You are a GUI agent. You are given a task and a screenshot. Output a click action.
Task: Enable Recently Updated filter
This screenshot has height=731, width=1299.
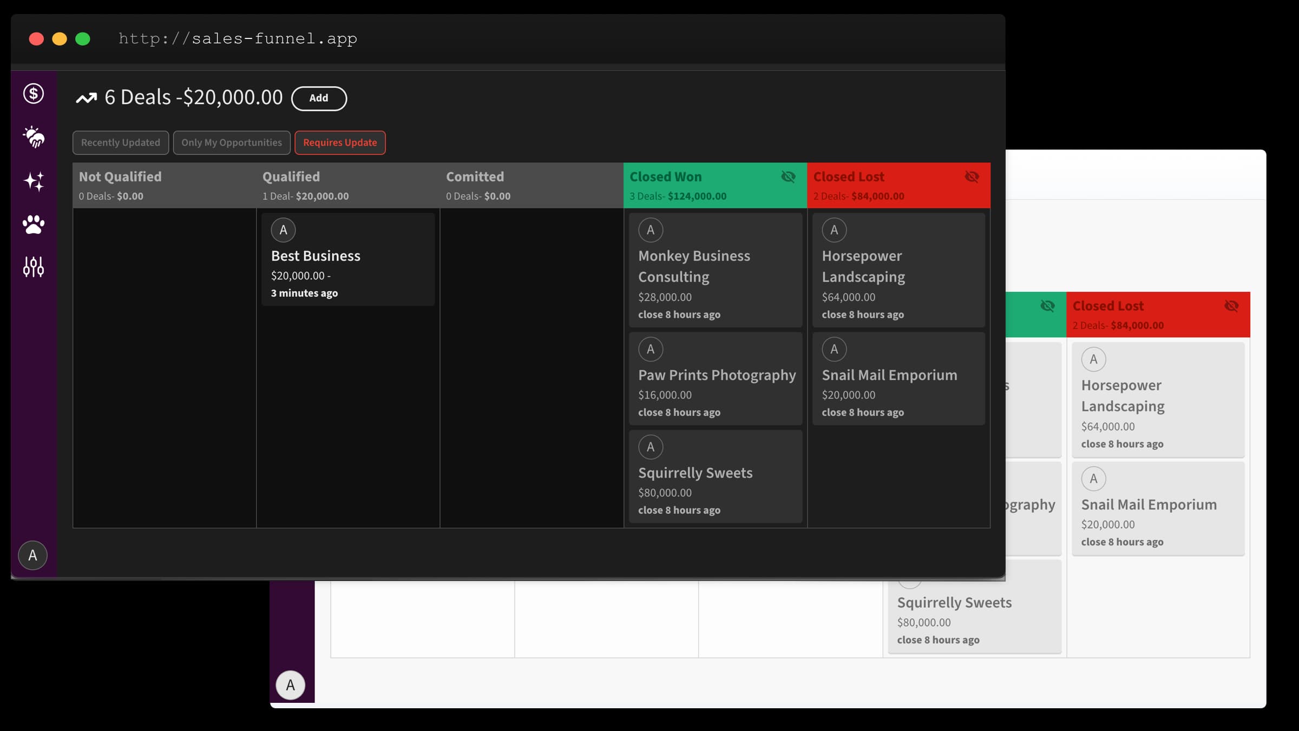[x=121, y=143]
